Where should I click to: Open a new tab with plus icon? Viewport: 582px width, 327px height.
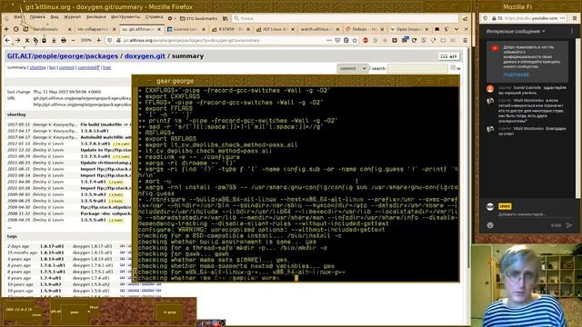pyautogui.click(x=6, y=29)
